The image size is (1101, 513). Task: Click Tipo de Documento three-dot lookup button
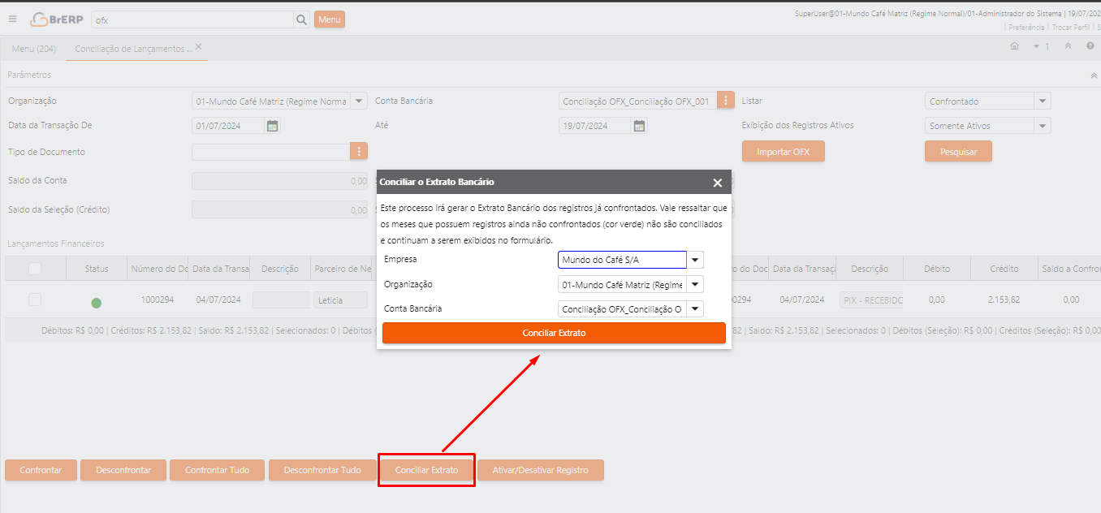pyautogui.click(x=359, y=152)
